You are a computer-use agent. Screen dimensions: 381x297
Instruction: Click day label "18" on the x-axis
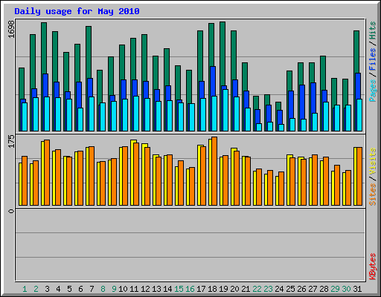coord(212,289)
